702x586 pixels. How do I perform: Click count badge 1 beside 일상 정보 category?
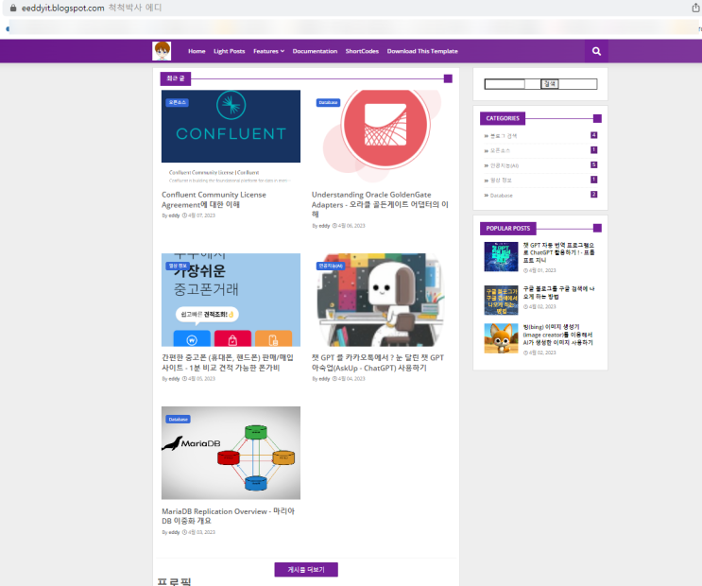(x=593, y=180)
